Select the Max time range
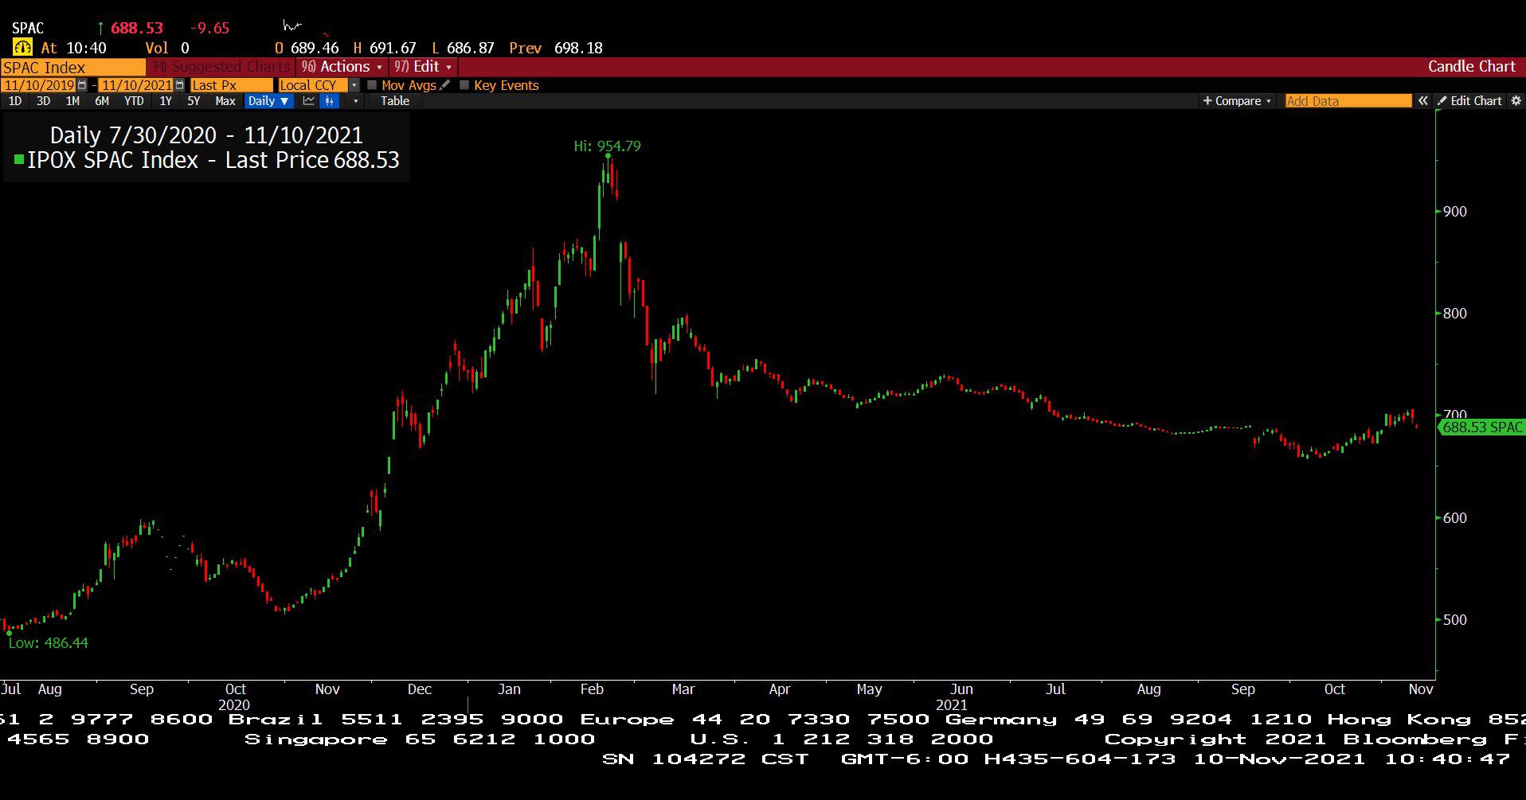1526x800 pixels. tap(225, 101)
